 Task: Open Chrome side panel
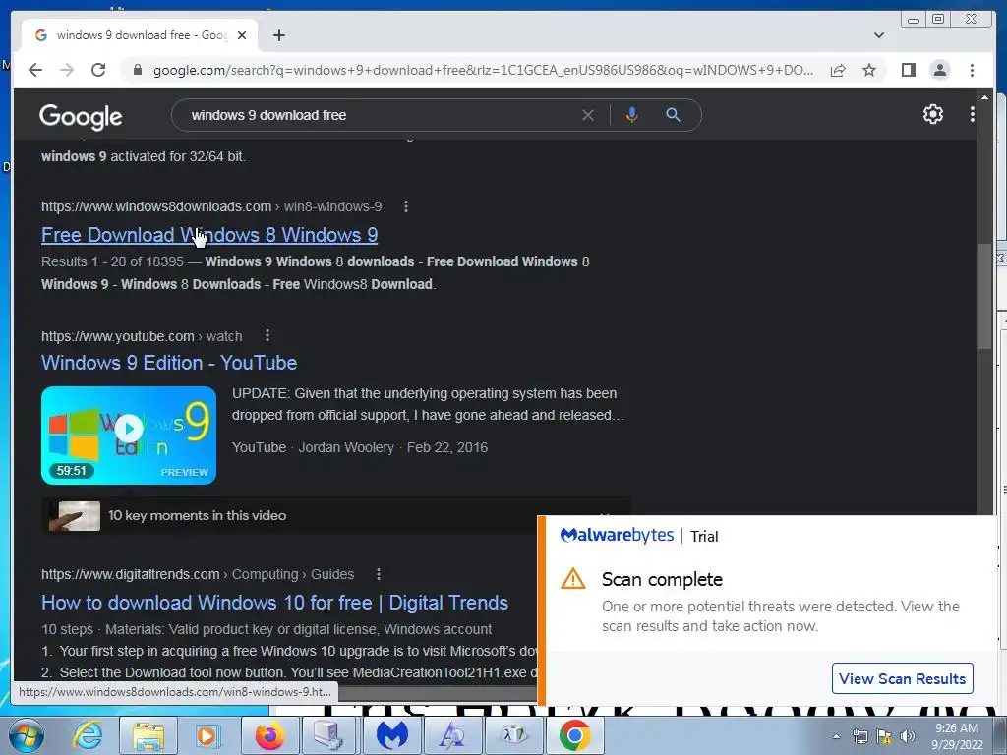(908, 70)
